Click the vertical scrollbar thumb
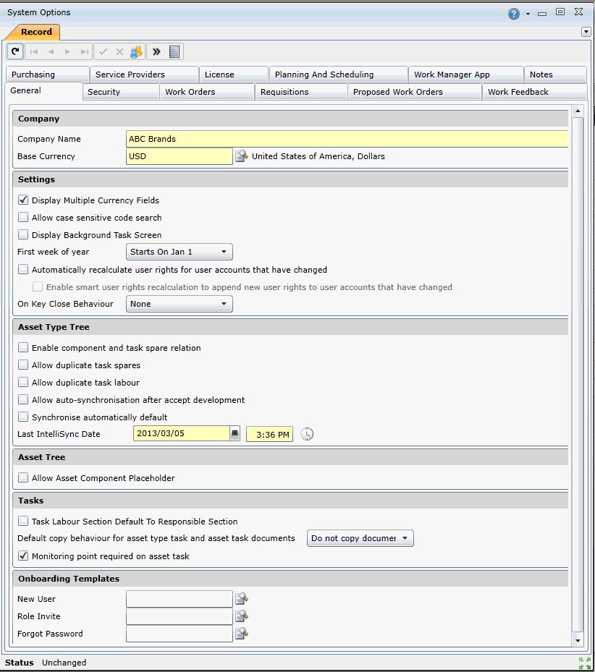This screenshot has height=672, width=595. click(578, 375)
